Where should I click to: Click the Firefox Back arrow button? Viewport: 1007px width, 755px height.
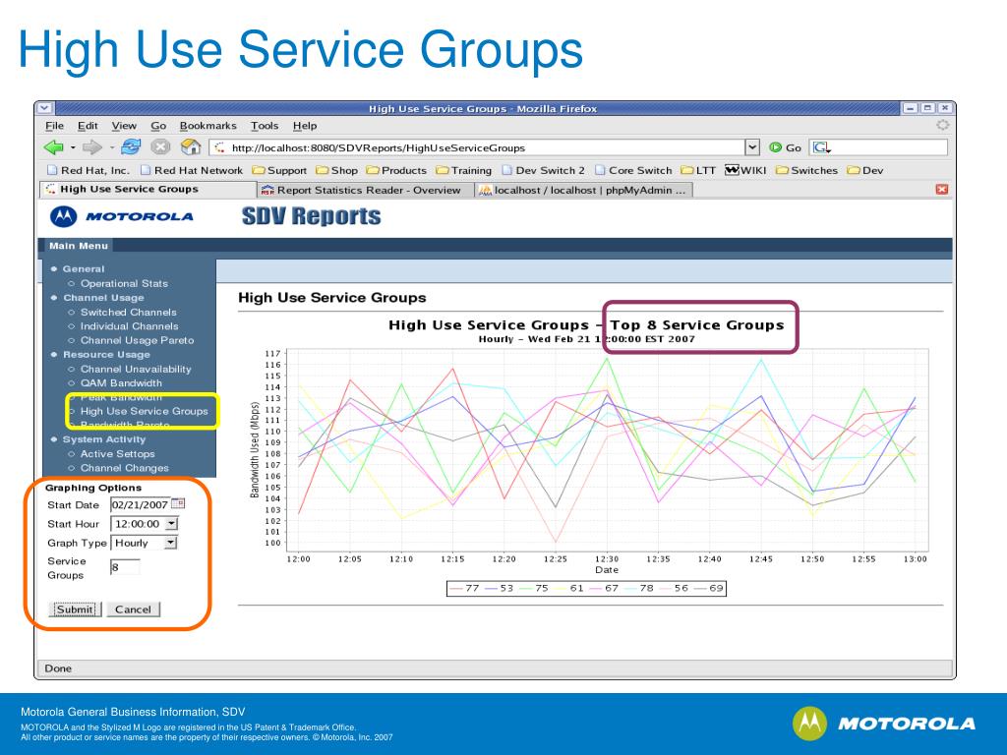(53, 147)
